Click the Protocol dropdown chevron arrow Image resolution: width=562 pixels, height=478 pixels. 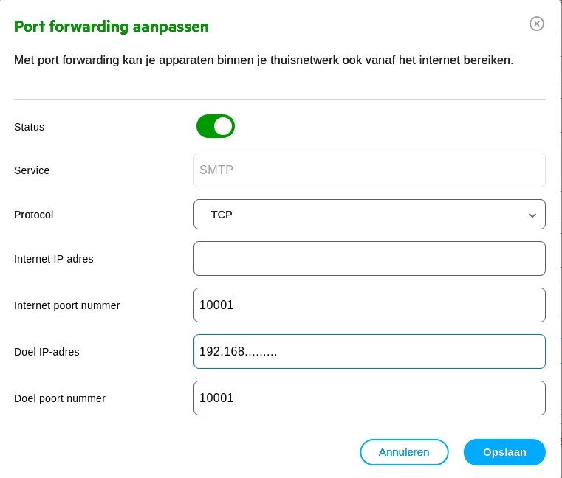[532, 215]
